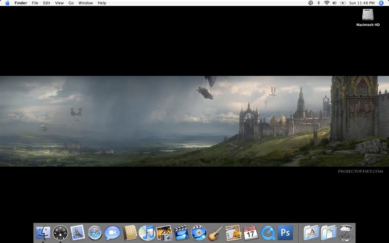Screen dimensions: 389x243
Task: Open Finder from the Dock
Action: click(x=43, y=233)
